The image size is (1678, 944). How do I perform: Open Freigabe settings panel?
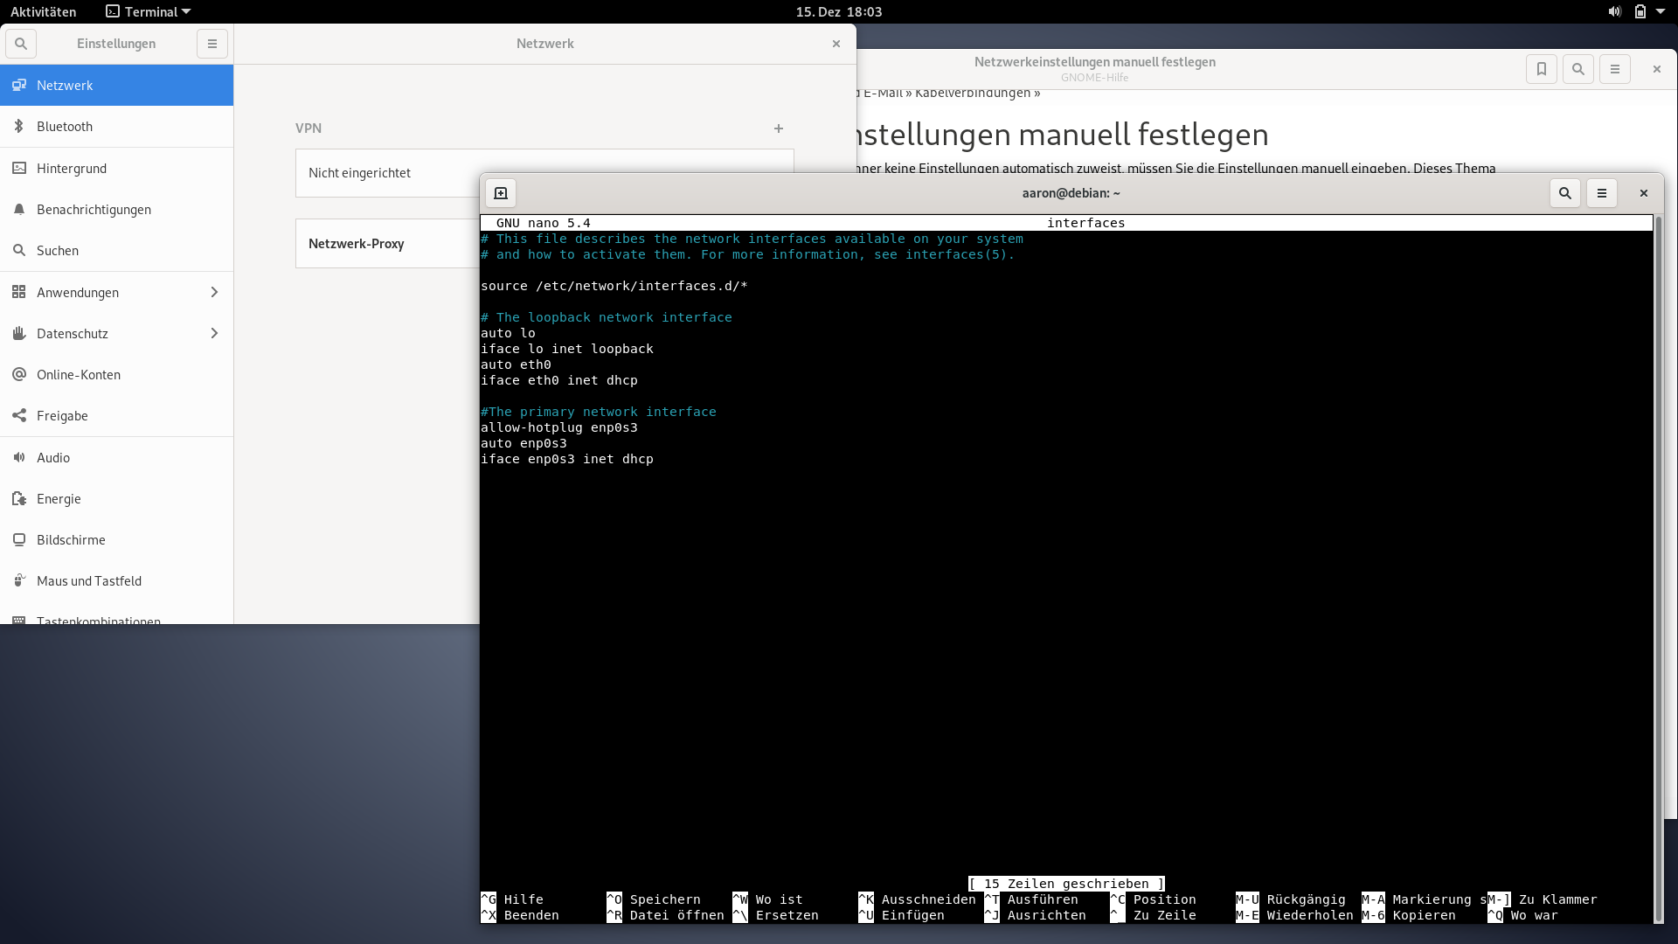click(116, 415)
